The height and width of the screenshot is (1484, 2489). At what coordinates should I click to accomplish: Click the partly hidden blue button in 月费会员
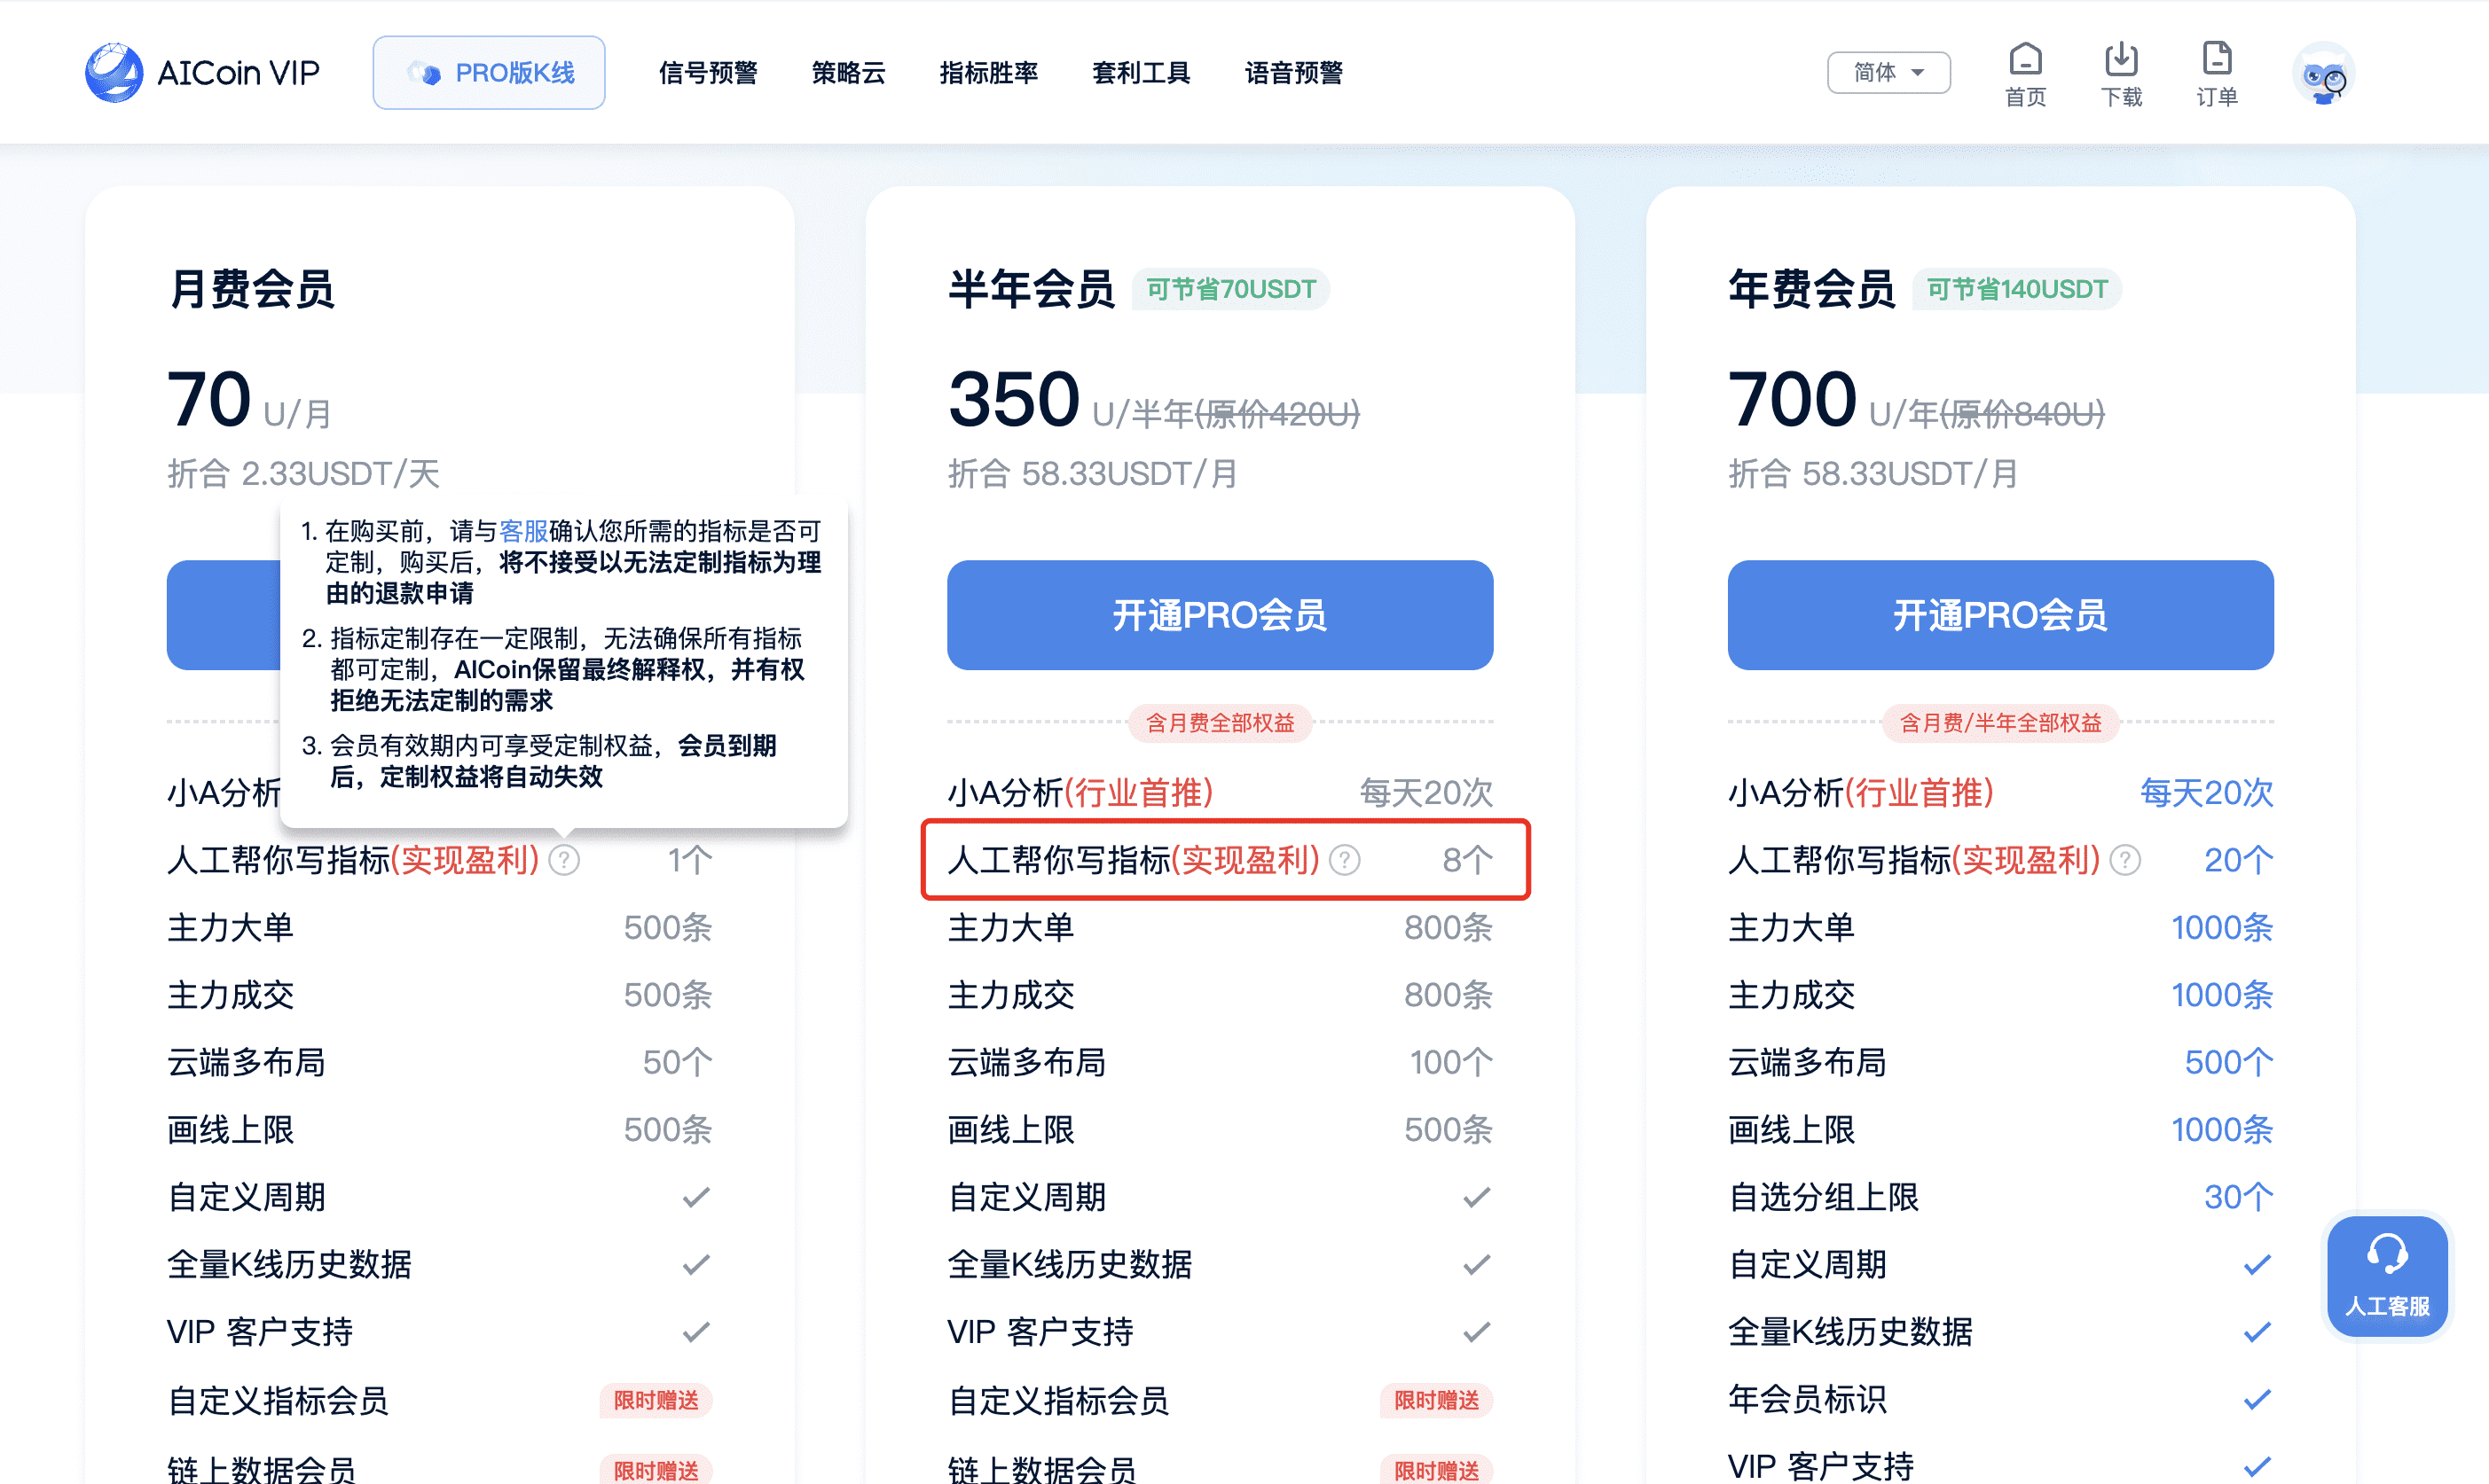[x=224, y=615]
